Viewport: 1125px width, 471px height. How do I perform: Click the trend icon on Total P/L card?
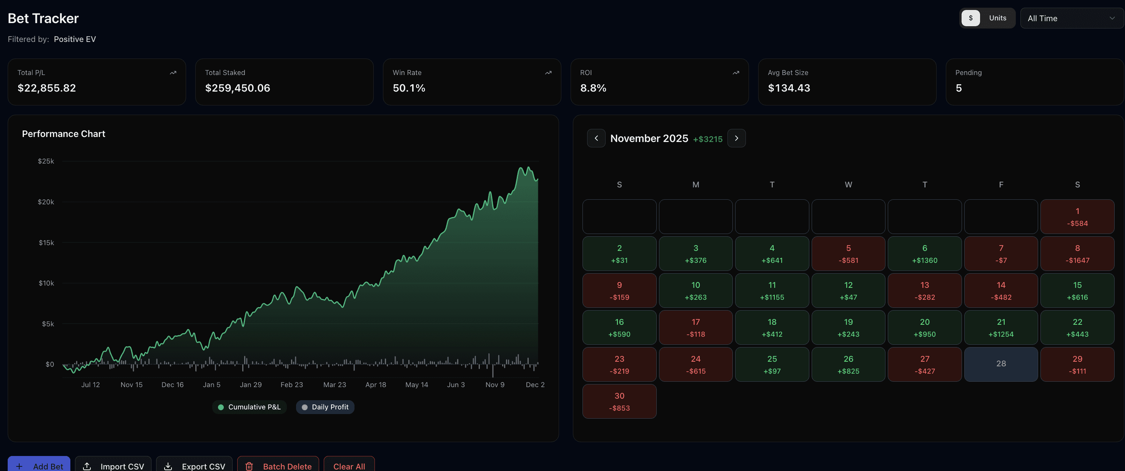pos(173,72)
